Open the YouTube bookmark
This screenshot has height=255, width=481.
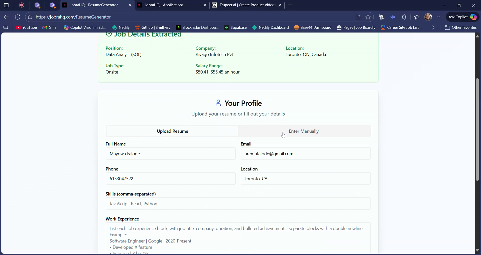26,27
